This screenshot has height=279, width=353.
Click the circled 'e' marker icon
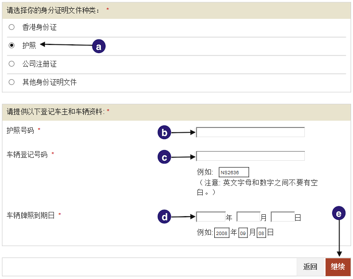click(339, 213)
